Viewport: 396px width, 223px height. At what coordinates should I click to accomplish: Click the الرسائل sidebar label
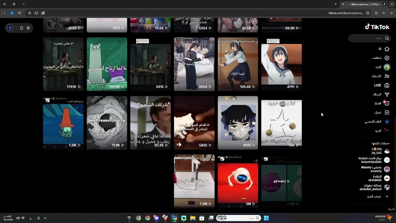(x=377, y=94)
